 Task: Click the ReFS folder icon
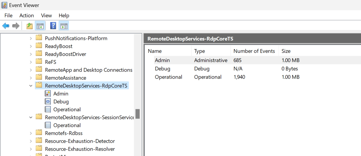point(39,62)
